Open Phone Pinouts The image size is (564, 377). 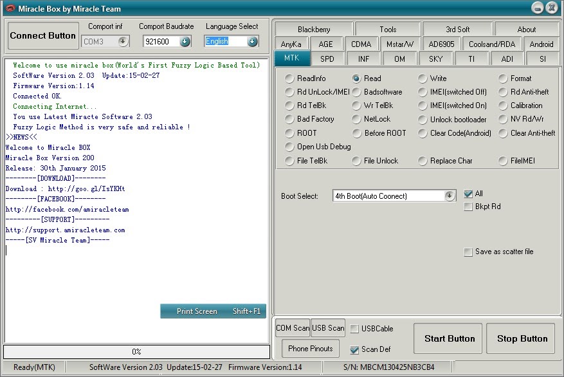(311, 348)
